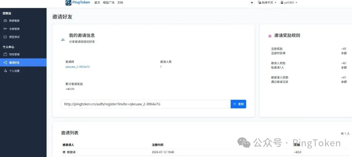The image size is (352, 157).
Task: Click the invite link input field
Action: point(146,104)
